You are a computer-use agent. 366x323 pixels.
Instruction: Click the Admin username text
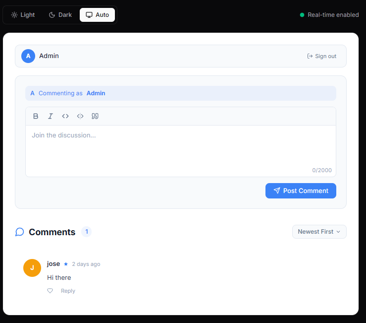click(x=49, y=56)
